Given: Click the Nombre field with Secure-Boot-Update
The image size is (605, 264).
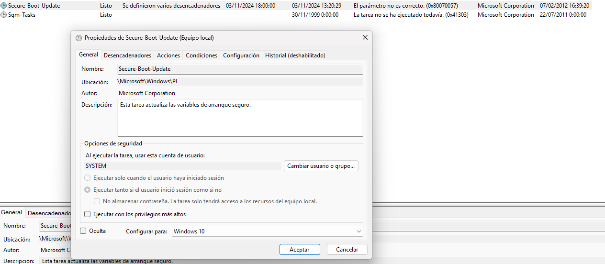Looking at the screenshot, I should 240,69.
